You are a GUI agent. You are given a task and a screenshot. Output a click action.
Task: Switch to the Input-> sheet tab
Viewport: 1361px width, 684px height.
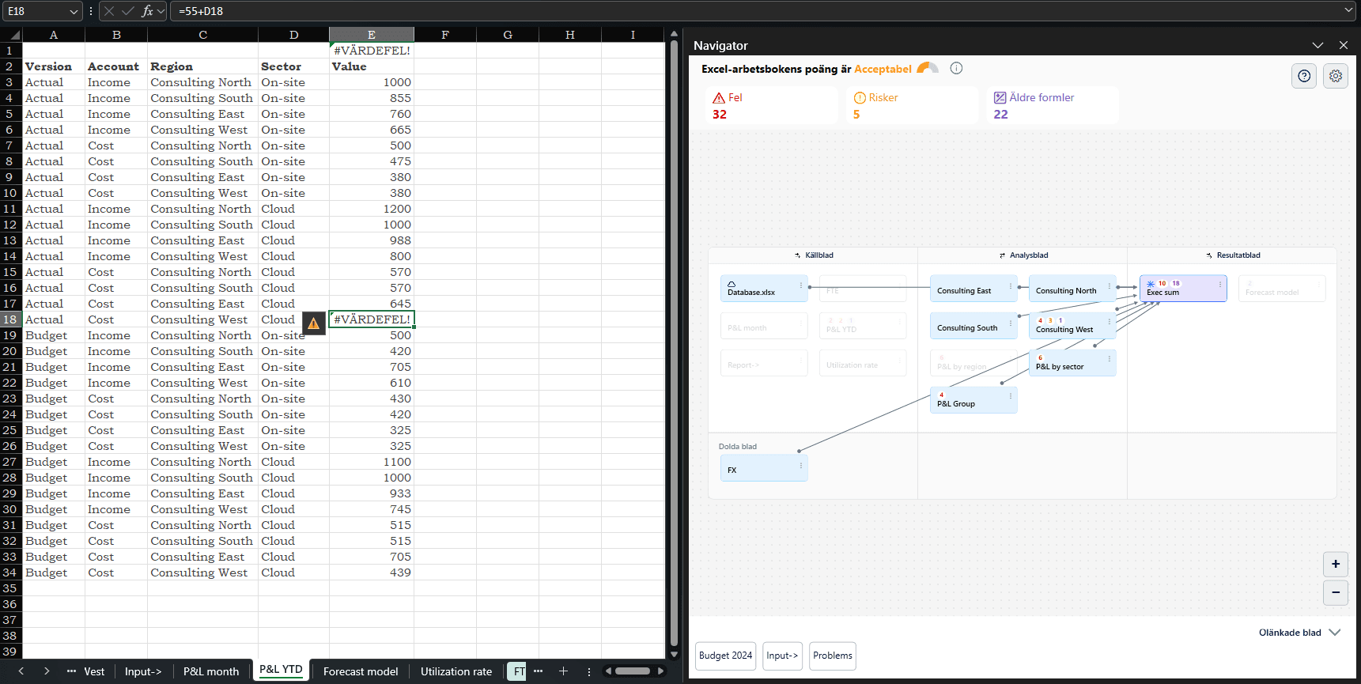point(143,671)
